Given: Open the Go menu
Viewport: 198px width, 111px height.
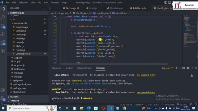Looking at the screenshot, I should point(40,2).
